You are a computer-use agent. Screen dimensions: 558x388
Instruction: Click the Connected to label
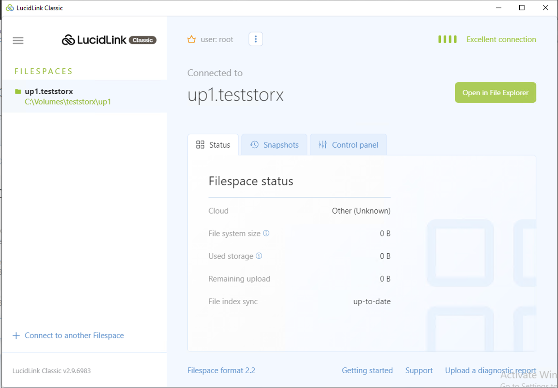pyautogui.click(x=215, y=73)
